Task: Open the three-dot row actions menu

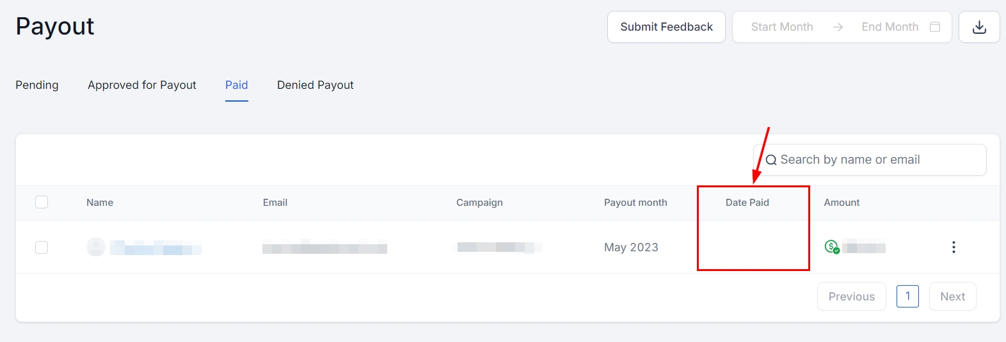Action: (954, 247)
